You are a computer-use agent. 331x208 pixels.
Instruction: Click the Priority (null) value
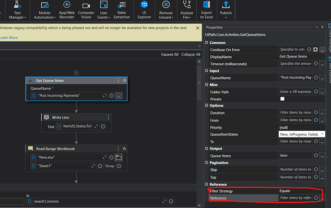click(284, 127)
